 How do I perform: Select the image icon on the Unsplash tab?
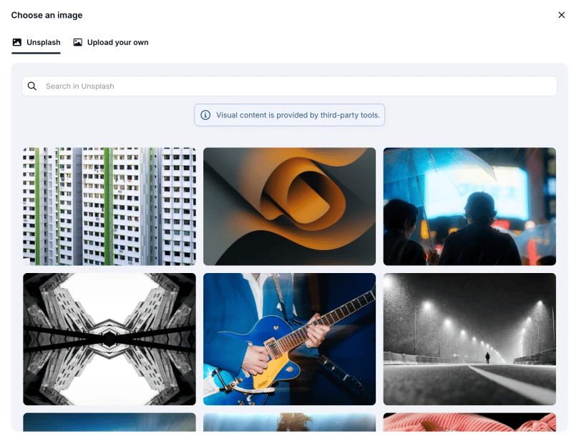16,42
